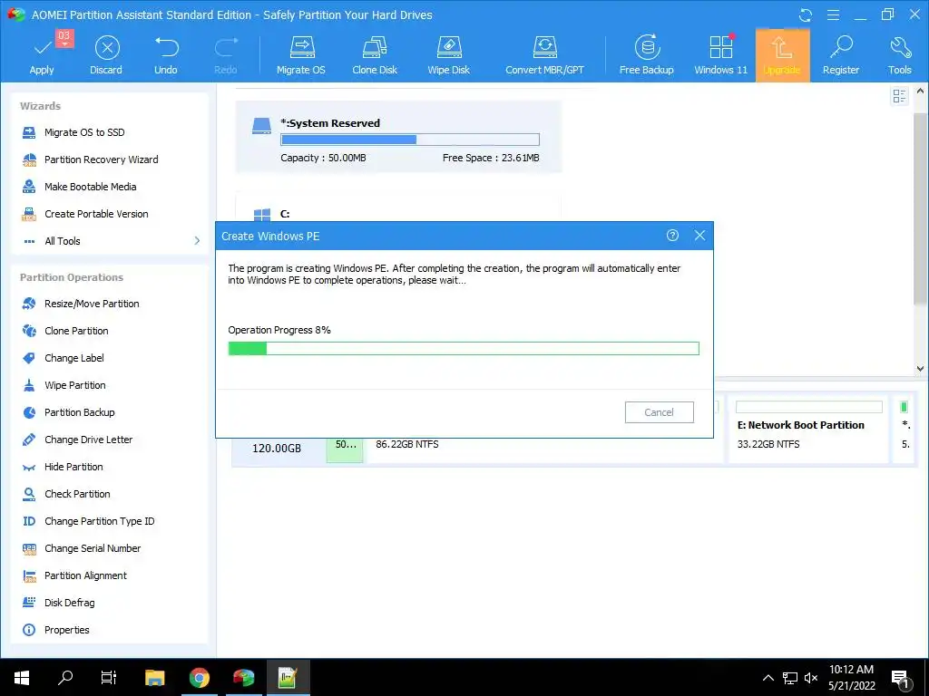Image resolution: width=929 pixels, height=696 pixels.
Task: Click the Change Partition Type ID icon
Action: point(29,521)
